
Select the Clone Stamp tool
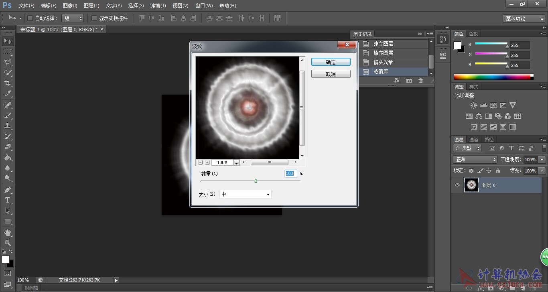tap(8, 126)
